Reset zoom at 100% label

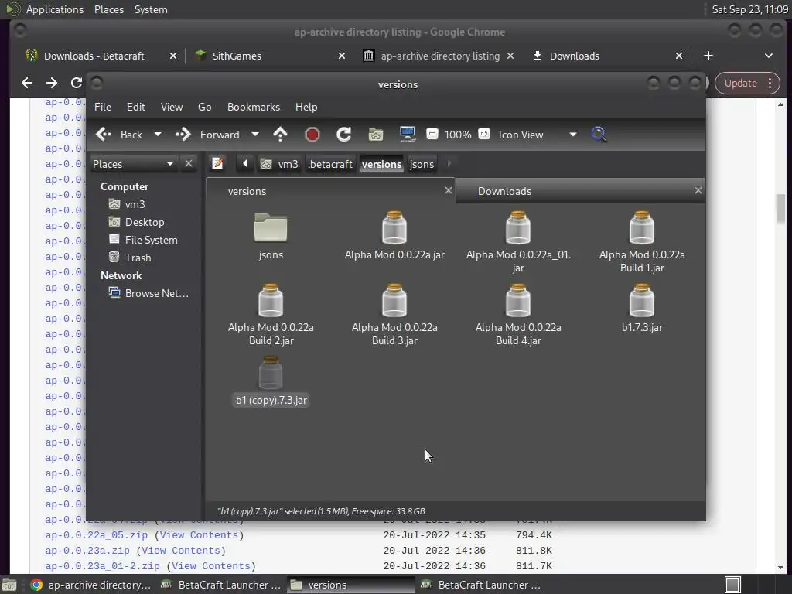[x=458, y=135]
